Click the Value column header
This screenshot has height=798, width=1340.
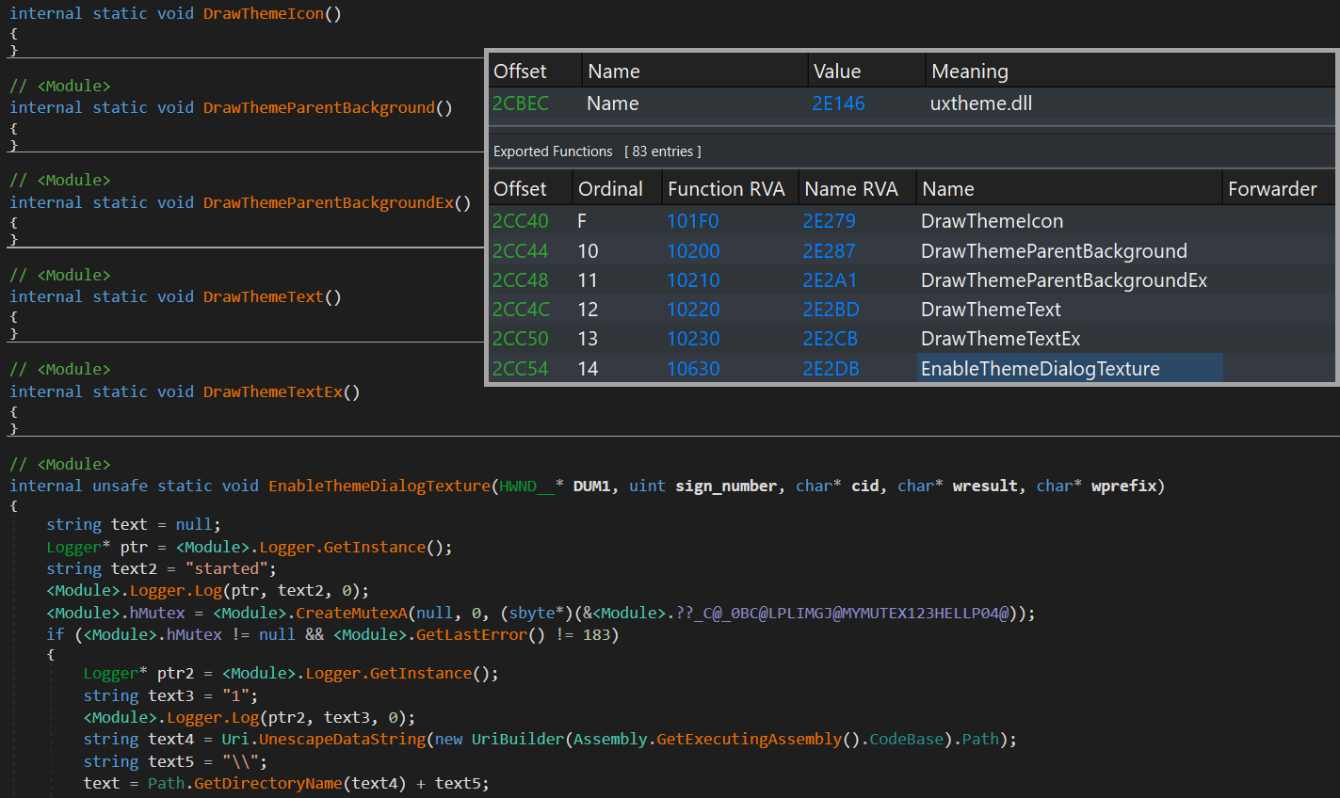837,72
